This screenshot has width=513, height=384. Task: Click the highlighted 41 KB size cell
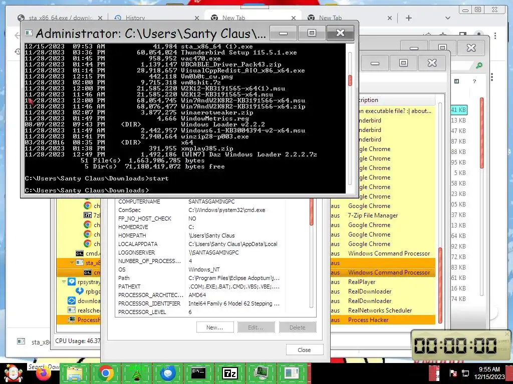pyautogui.click(x=459, y=110)
